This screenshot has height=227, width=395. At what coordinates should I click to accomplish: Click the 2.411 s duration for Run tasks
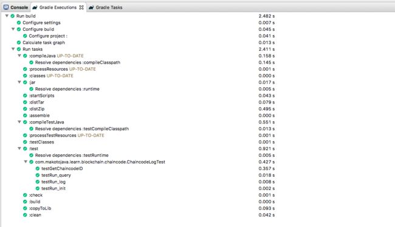coord(267,49)
